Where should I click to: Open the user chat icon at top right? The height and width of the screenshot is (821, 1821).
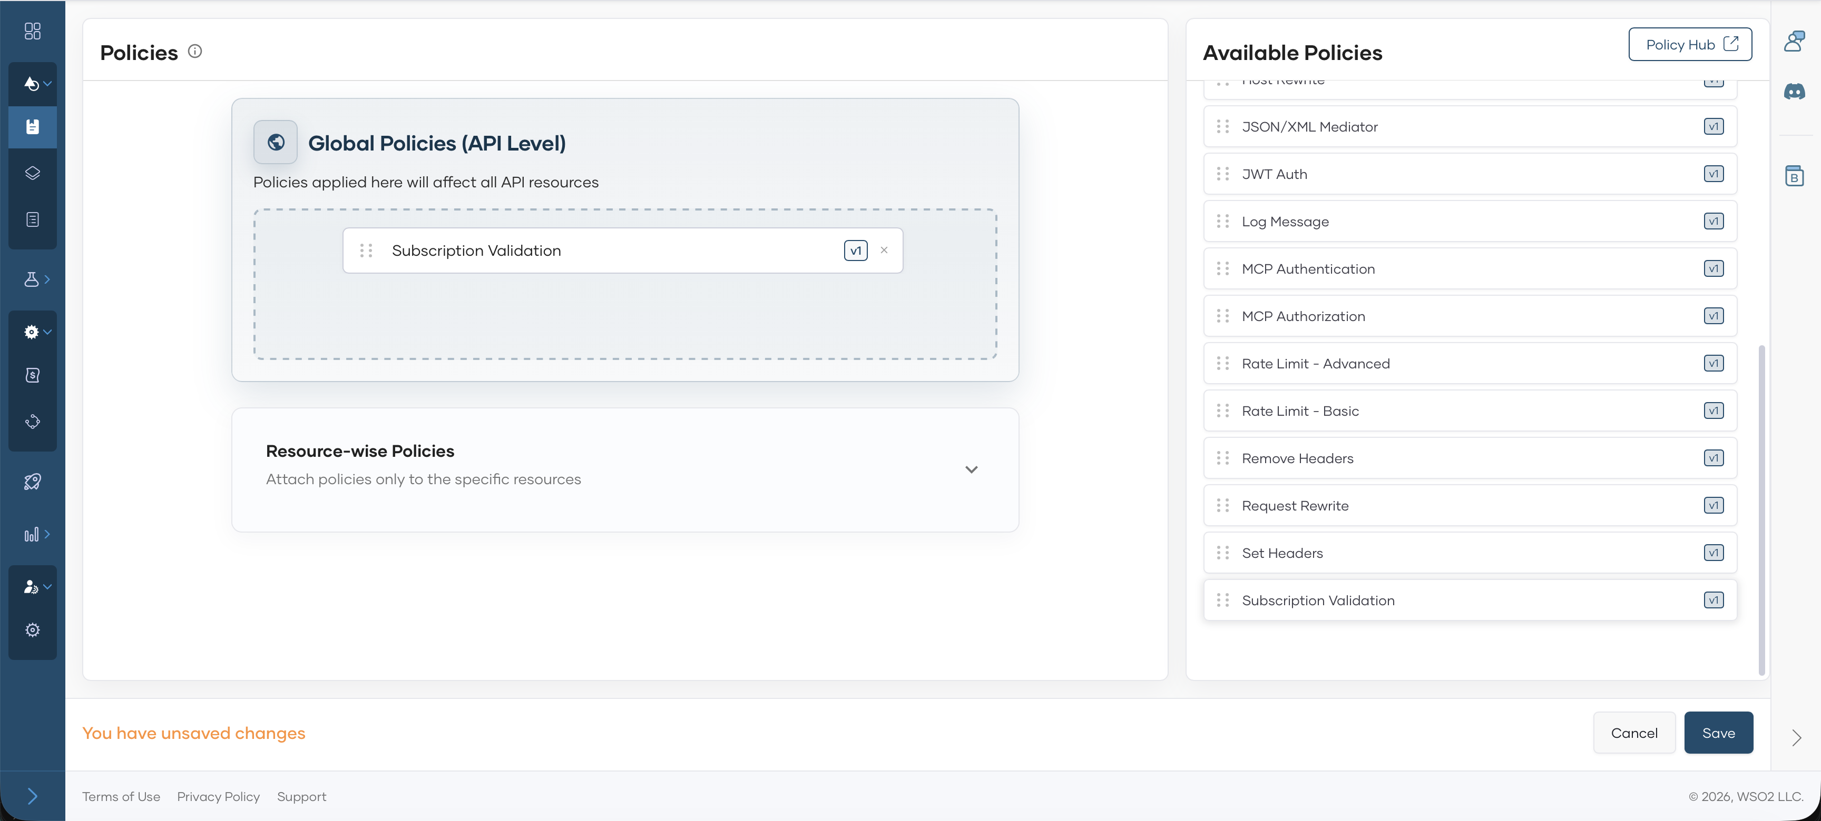(1794, 41)
